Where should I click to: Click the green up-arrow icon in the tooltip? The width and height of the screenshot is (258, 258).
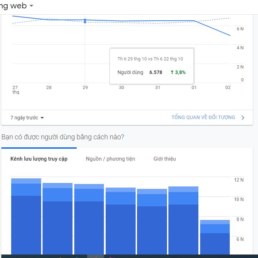pos(172,72)
